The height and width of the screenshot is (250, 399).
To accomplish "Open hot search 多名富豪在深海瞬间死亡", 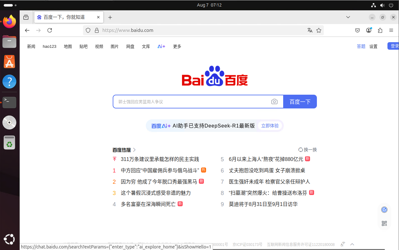I will 148,204.
